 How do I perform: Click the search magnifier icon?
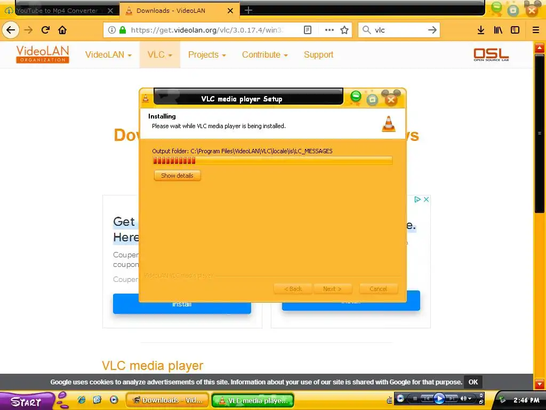pyautogui.click(x=366, y=30)
